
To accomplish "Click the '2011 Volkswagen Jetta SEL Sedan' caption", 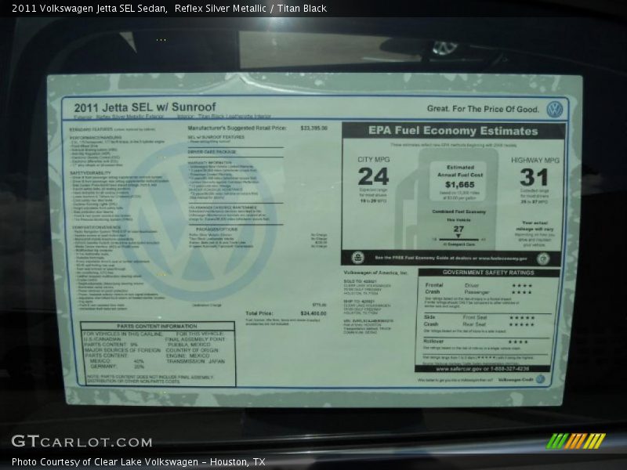I will [x=89, y=9].
